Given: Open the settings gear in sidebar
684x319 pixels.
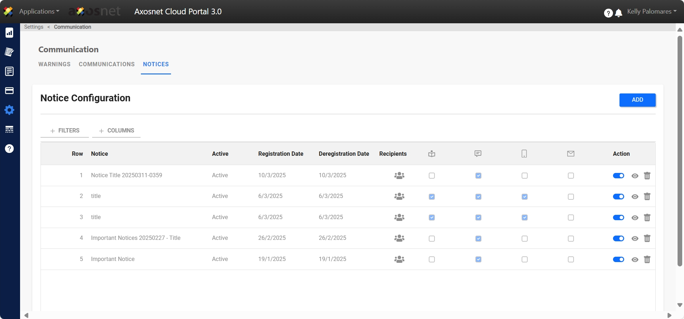Looking at the screenshot, I should (9, 110).
